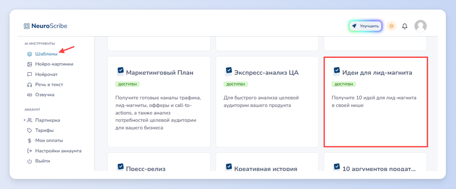Open Партнерка in account menu

click(x=47, y=120)
